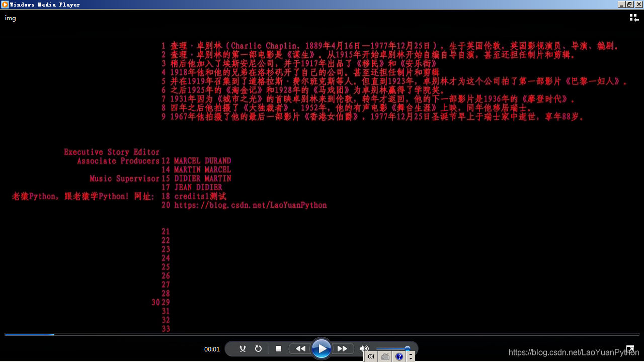The width and height of the screenshot is (644, 362).
Task: Turn on shuffle mode
Action: coord(243,348)
